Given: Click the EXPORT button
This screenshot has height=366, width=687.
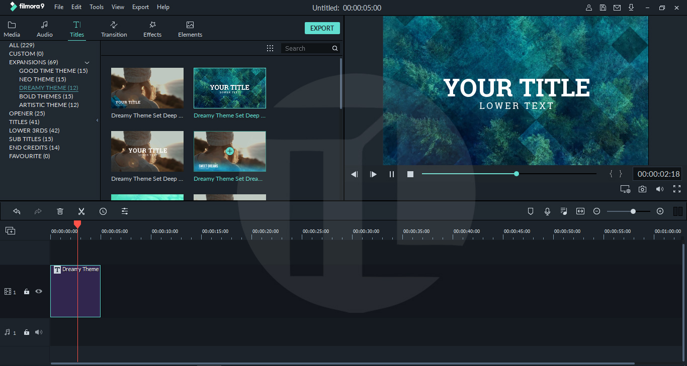Looking at the screenshot, I should point(322,28).
